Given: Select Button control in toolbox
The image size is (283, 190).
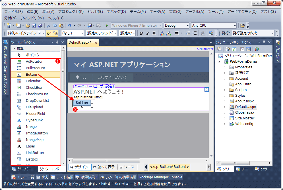Looking at the screenshot, I should coord(36,75).
